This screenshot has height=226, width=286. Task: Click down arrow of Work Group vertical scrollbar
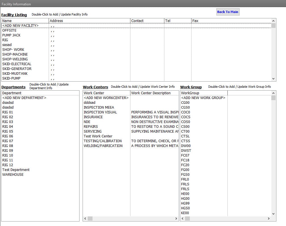(274, 214)
